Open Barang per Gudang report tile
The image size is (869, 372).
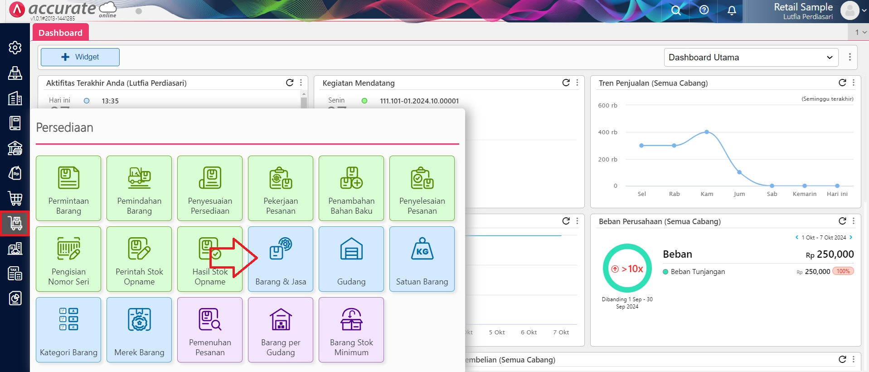click(x=281, y=330)
